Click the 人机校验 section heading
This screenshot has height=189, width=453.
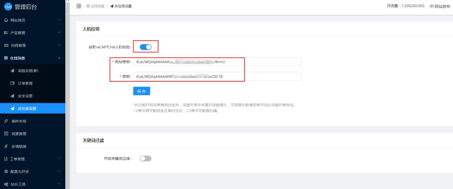[91, 29]
